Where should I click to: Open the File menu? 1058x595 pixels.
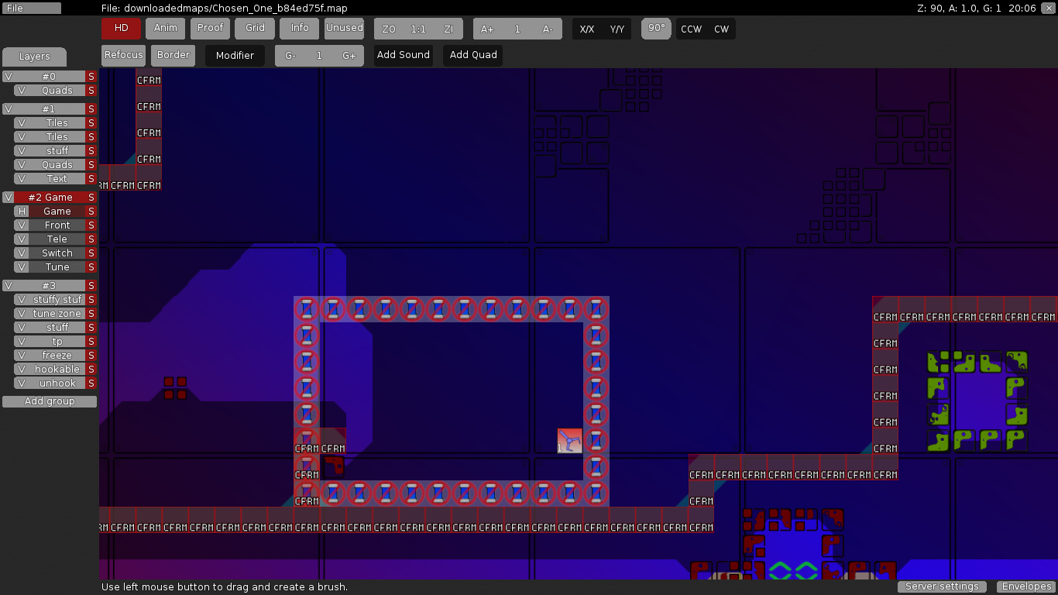pyautogui.click(x=31, y=9)
